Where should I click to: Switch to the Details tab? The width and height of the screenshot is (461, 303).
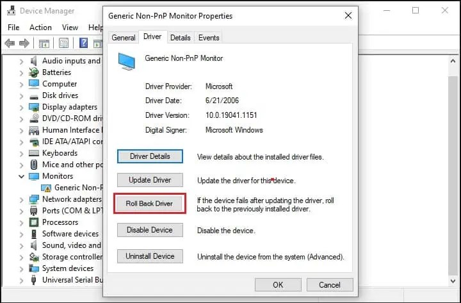click(x=180, y=38)
